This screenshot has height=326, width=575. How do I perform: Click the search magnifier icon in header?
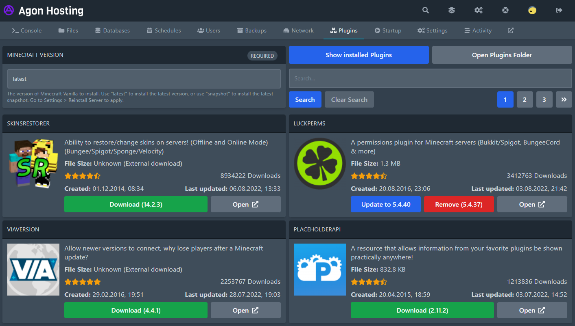click(425, 11)
